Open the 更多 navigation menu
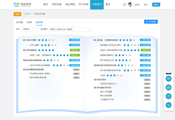This screenshot has width=175, height=120. [108, 4]
